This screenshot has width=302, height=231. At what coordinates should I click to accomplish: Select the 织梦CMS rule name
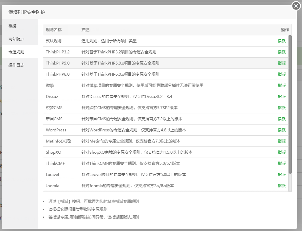coord(54,108)
